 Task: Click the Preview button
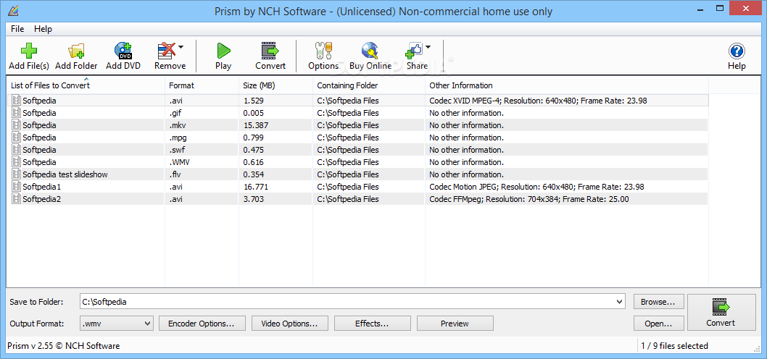click(455, 324)
